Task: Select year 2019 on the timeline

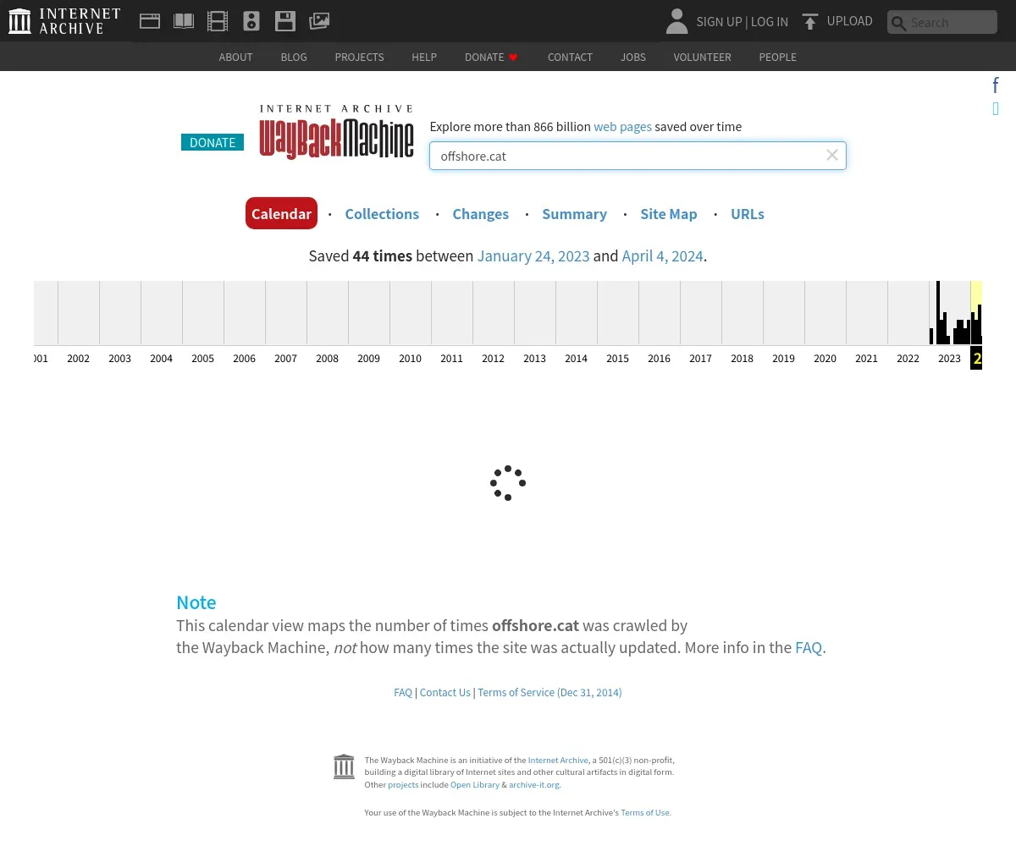Action: pos(783,359)
